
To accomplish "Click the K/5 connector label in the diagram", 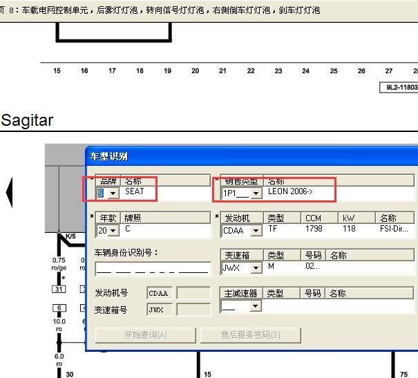I will pyautogui.click(x=70, y=236).
